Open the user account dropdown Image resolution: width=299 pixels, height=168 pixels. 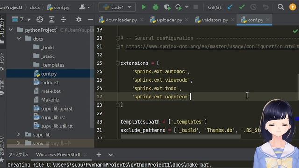click(85, 7)
